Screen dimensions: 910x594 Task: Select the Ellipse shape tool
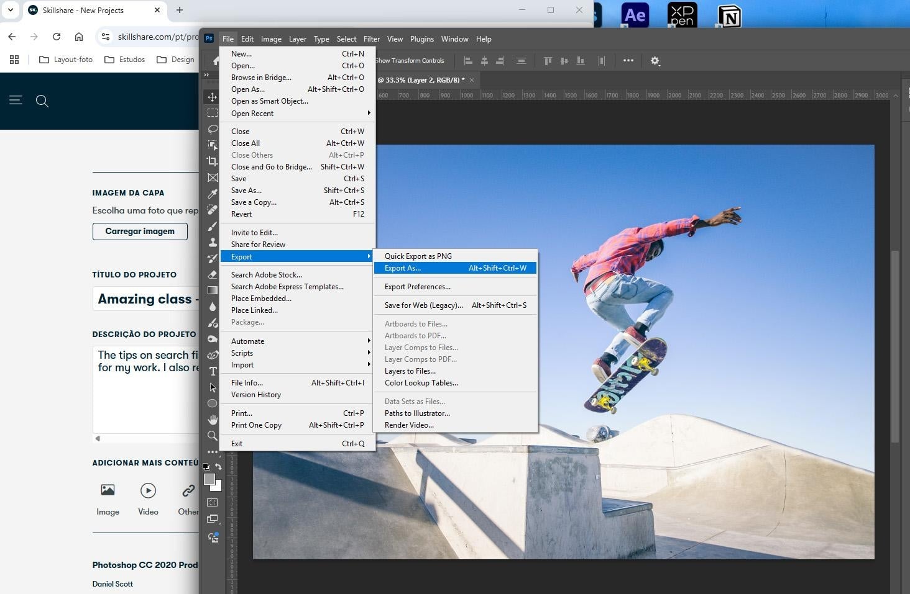click(x=213, y=403)
